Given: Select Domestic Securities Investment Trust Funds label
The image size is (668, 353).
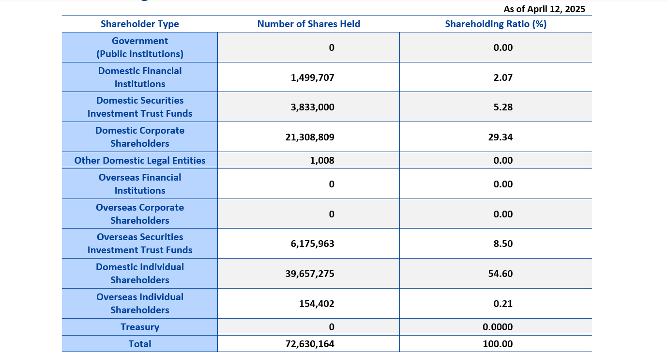Looking at the screenshot, I should pos(139,107).
